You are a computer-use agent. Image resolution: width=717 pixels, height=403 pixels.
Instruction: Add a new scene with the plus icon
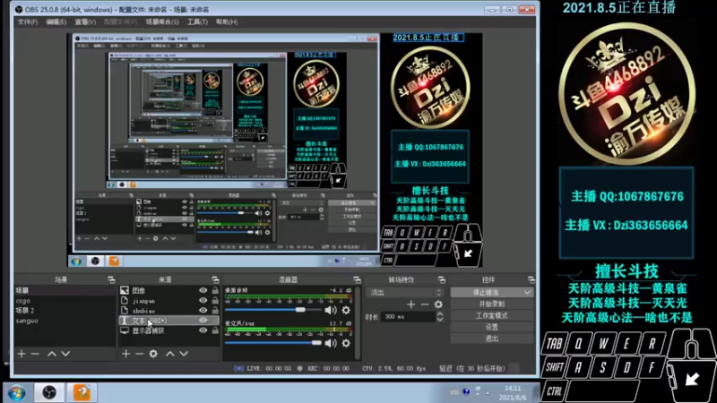pos(22,354)
